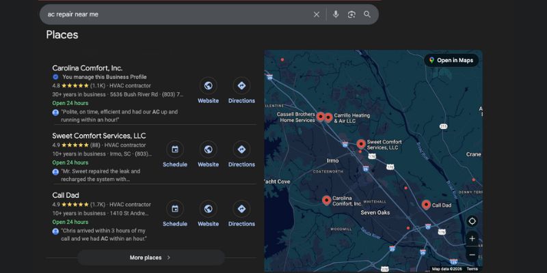This screenshot has height=273, width=547.
Task: Select the Carolina Comfort, Inc. map pin
Action: tap(327, 200)
